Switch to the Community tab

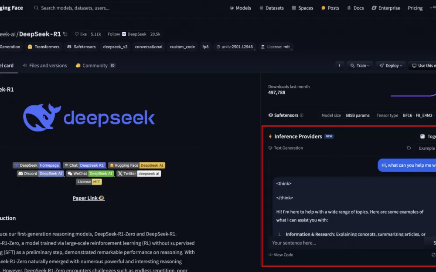[x=95, y=66]
